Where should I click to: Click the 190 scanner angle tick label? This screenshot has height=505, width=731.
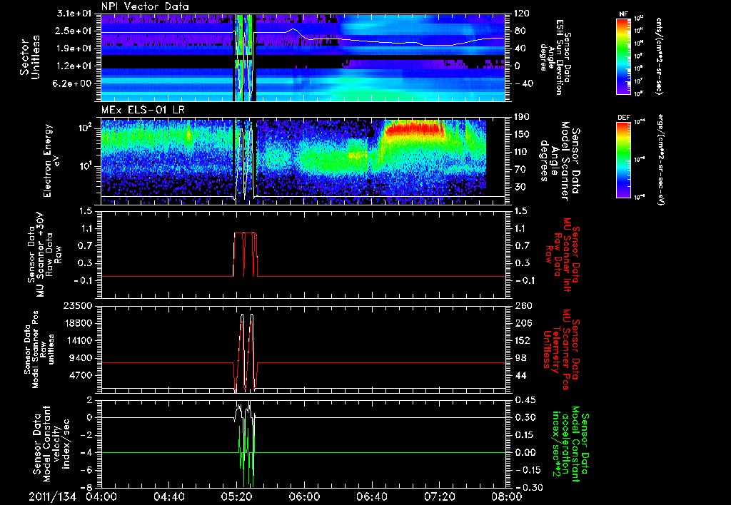(522, 117)
